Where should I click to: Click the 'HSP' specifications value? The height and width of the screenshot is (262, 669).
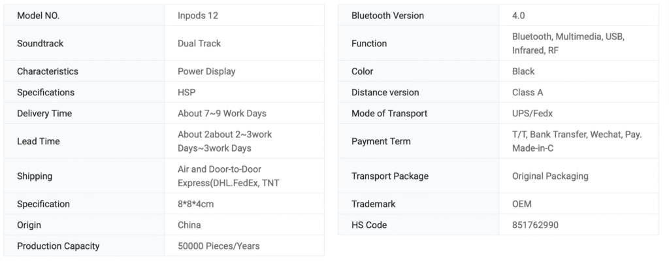(x=187, y=92)
